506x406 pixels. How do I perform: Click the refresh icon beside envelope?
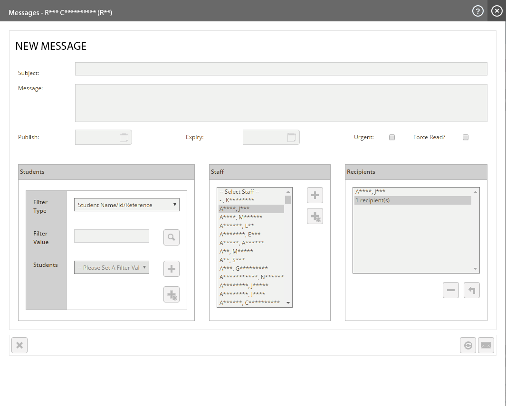tap(468, 345)
